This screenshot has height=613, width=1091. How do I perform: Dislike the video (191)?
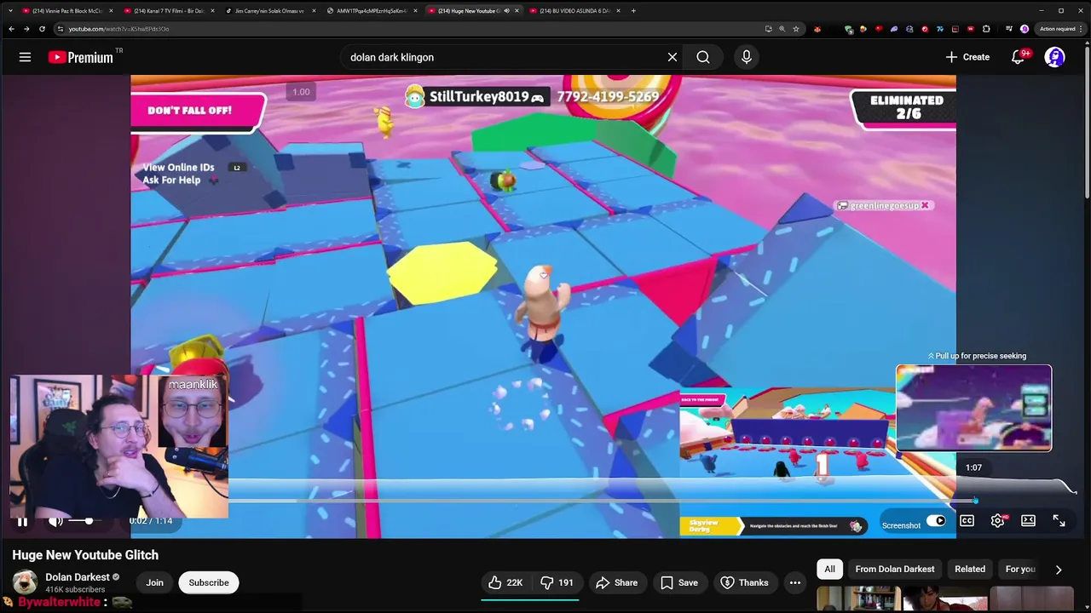coord(557,582)
